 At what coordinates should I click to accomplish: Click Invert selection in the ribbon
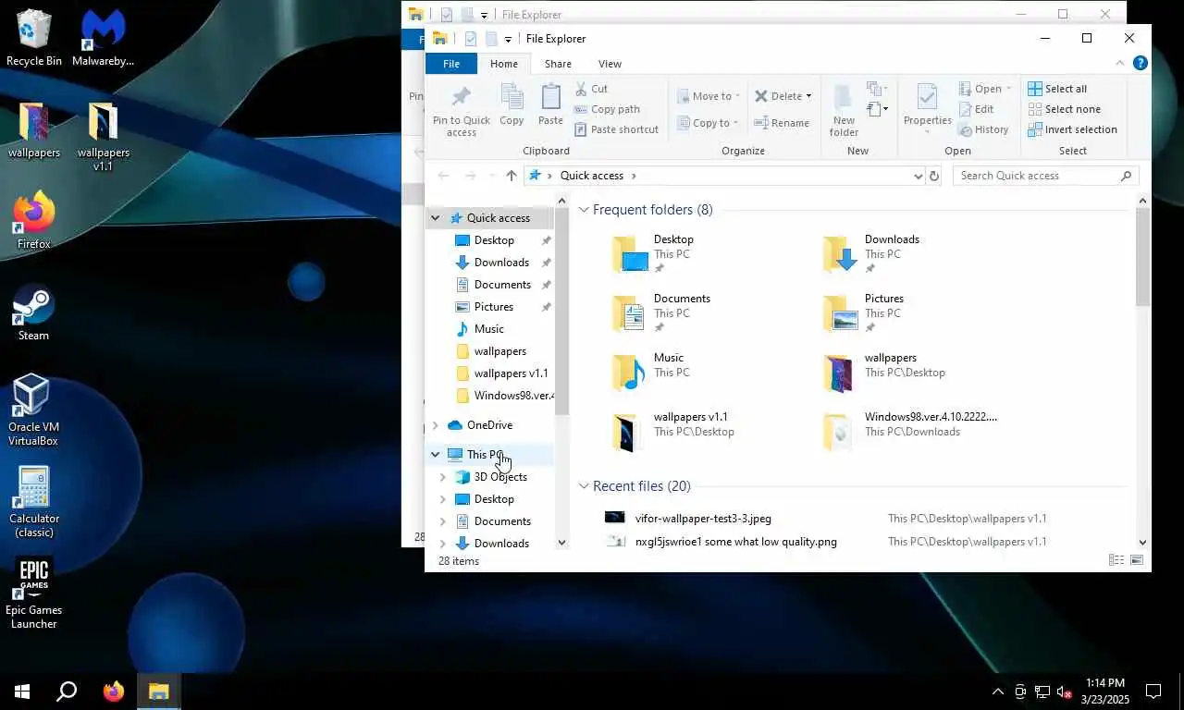(1073, 129)
